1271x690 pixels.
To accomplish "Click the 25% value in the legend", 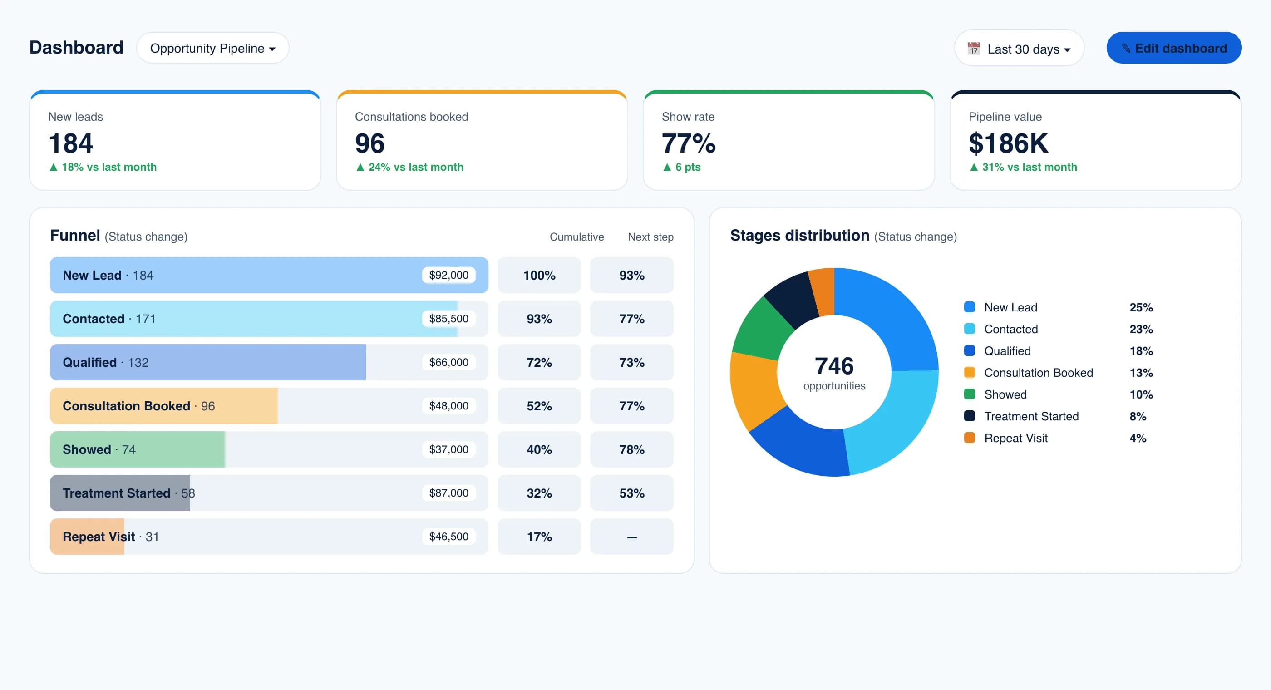I will click(x=1141, y=307).
